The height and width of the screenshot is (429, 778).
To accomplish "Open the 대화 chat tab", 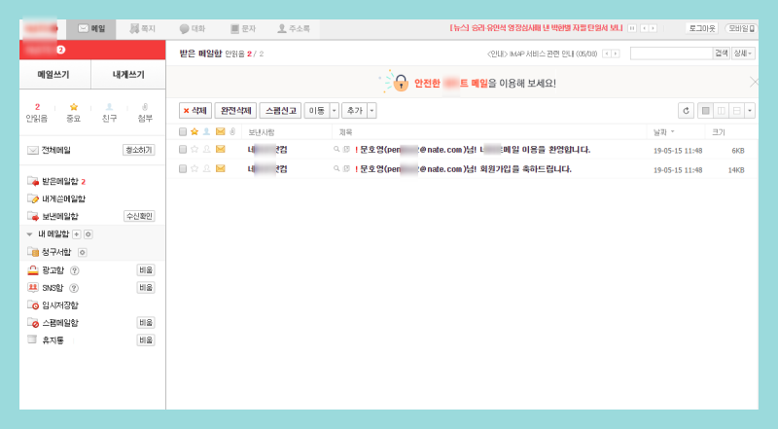I will 193,29.
